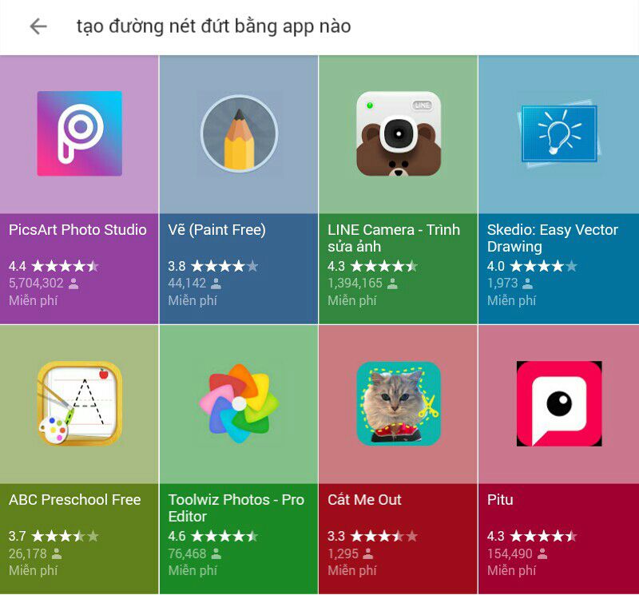The height and width of the screenshot is (595, 639).
Task: Tap the Cắt Me Out cat icon
Action: pyautogui.click(x=399, y=403)
